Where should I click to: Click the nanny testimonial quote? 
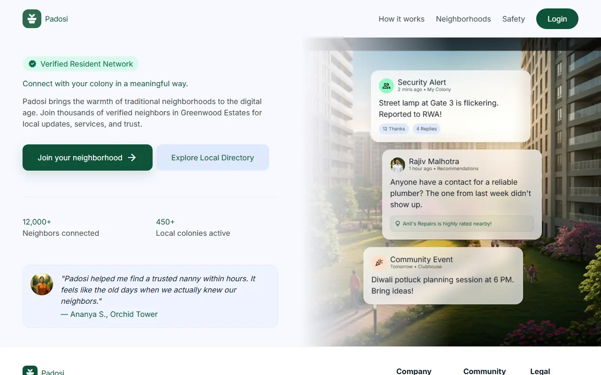coord(158,290)
